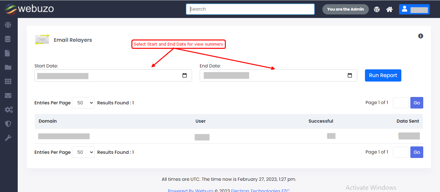Expand the top Entries Per Page dropdown
Viewport: 440px width, 192px height.
[x=83, y=103]
